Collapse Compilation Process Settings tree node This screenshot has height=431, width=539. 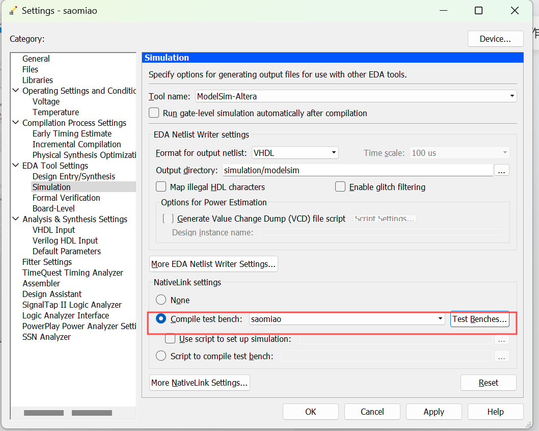16,122
